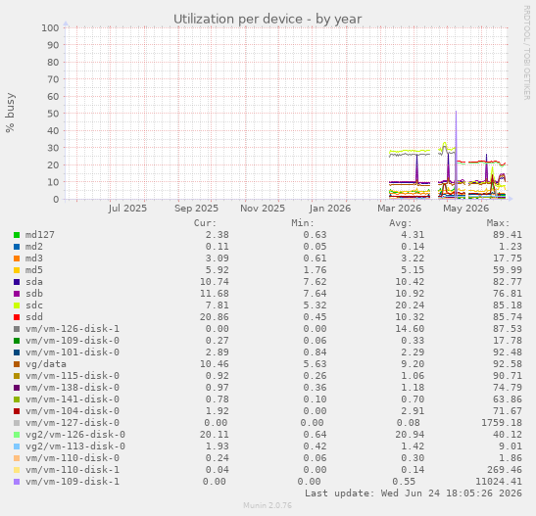This screenshot has height=516, width=536.
Task: Click the max value 1759.18
Action: [502, 423]
